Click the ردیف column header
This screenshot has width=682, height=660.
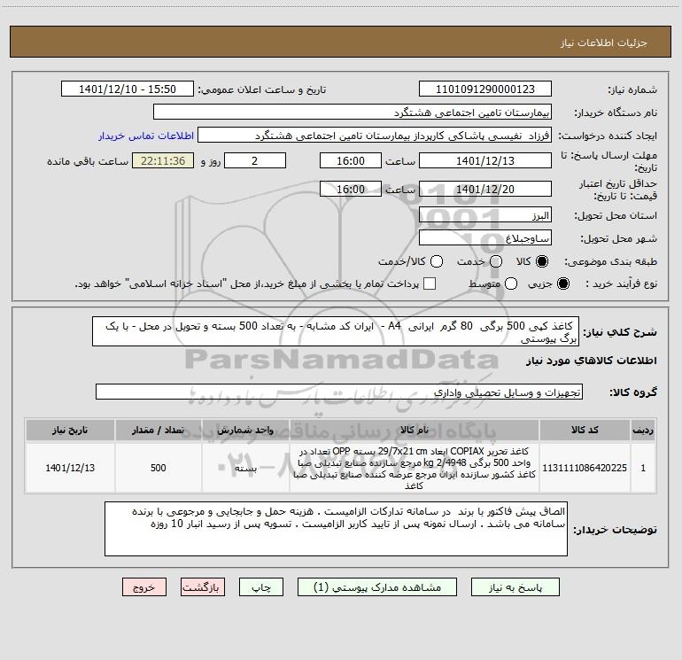click(x=643, y=431)
